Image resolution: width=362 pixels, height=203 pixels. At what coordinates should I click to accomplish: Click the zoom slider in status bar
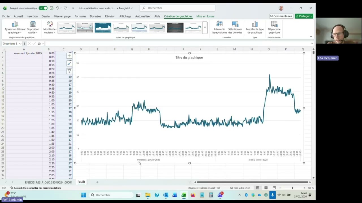click(x=292, y=188)
